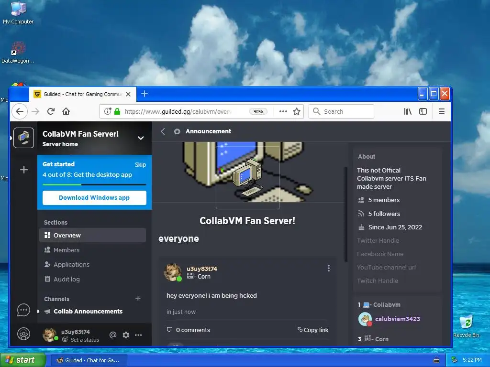This screenshot has height=367, width=490.
Task: Click post author avatar image
Action: click(172, 272)
